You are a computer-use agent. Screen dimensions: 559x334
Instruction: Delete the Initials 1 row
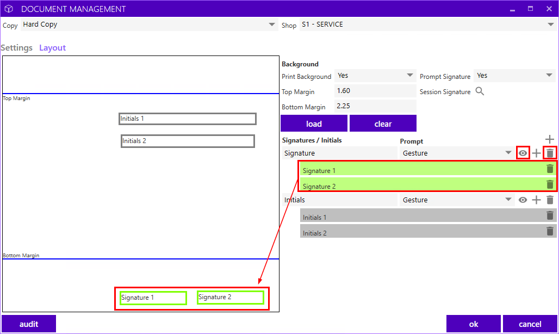550,215
